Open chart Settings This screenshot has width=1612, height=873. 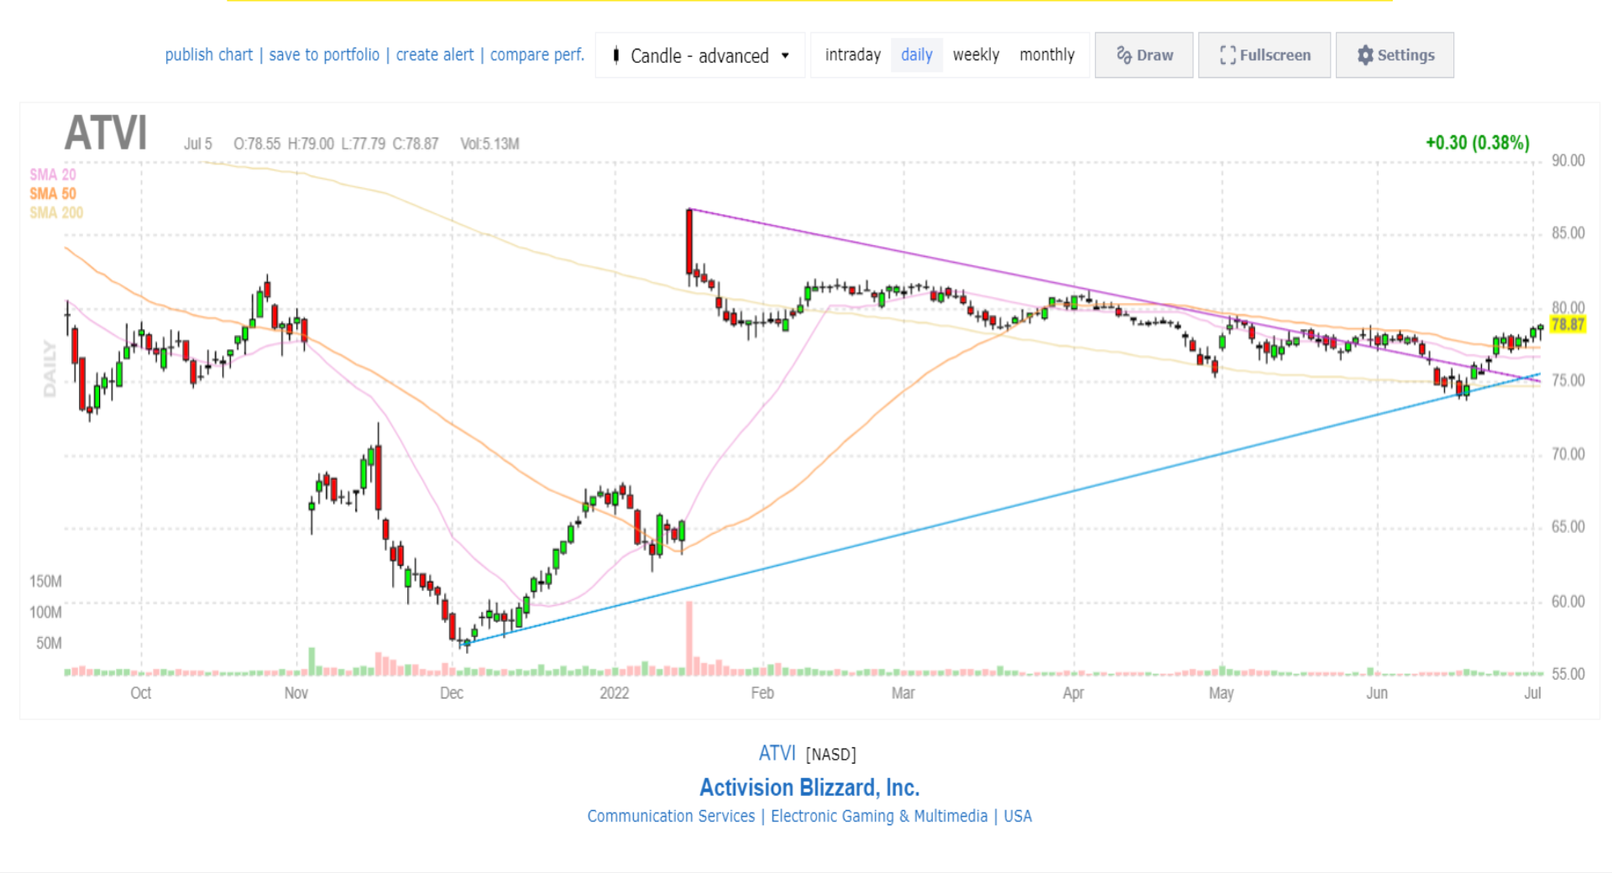pyautogui.click(x=1395, y=55)
